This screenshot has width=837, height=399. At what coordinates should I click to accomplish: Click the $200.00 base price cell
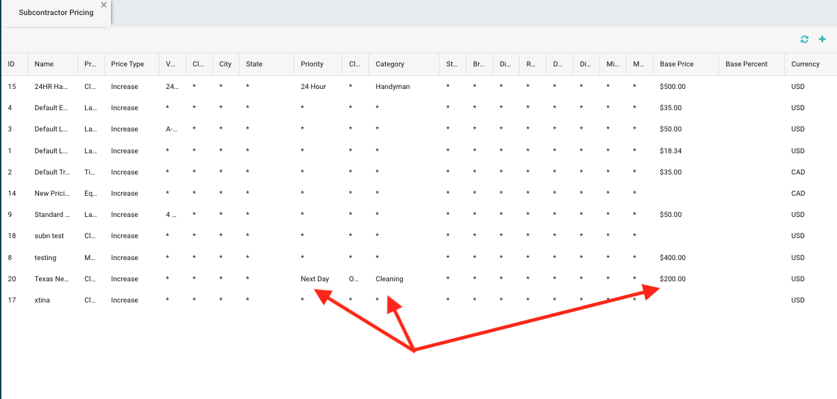point(672,279)
